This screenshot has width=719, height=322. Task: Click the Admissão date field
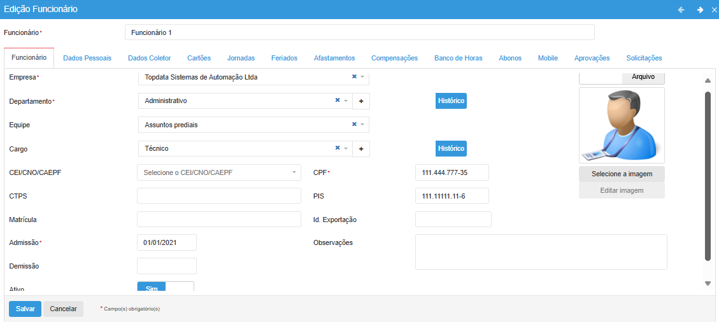pyautogui.click(x=167, y=242)
